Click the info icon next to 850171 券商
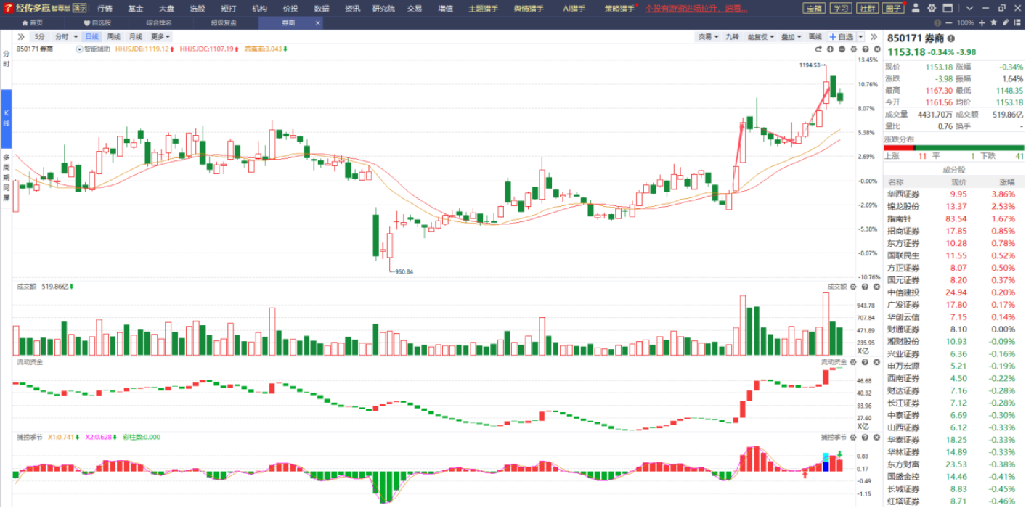1026x508 pixels. 951,38
